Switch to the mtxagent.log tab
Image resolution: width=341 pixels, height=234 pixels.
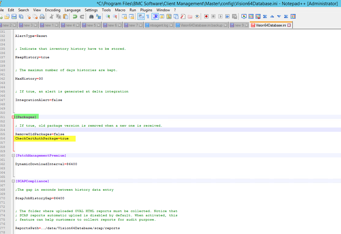tap(159, 25)
